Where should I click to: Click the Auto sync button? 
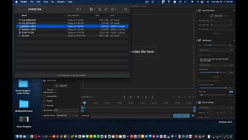(216, 16)
